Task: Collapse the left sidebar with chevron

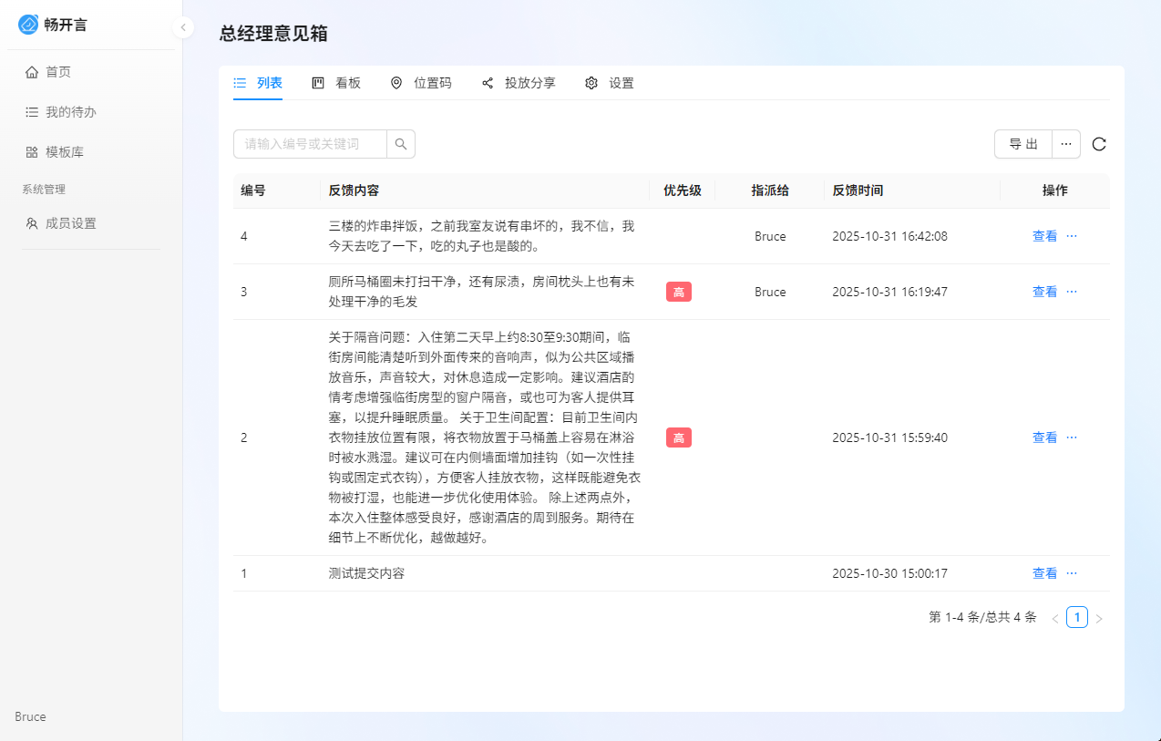Action: 183,27
